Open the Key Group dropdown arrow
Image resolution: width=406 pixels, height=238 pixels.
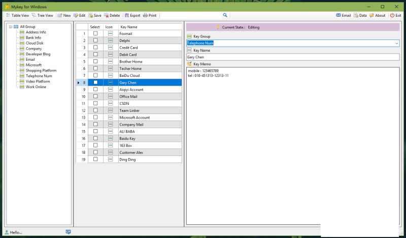(x=396, y=44)
